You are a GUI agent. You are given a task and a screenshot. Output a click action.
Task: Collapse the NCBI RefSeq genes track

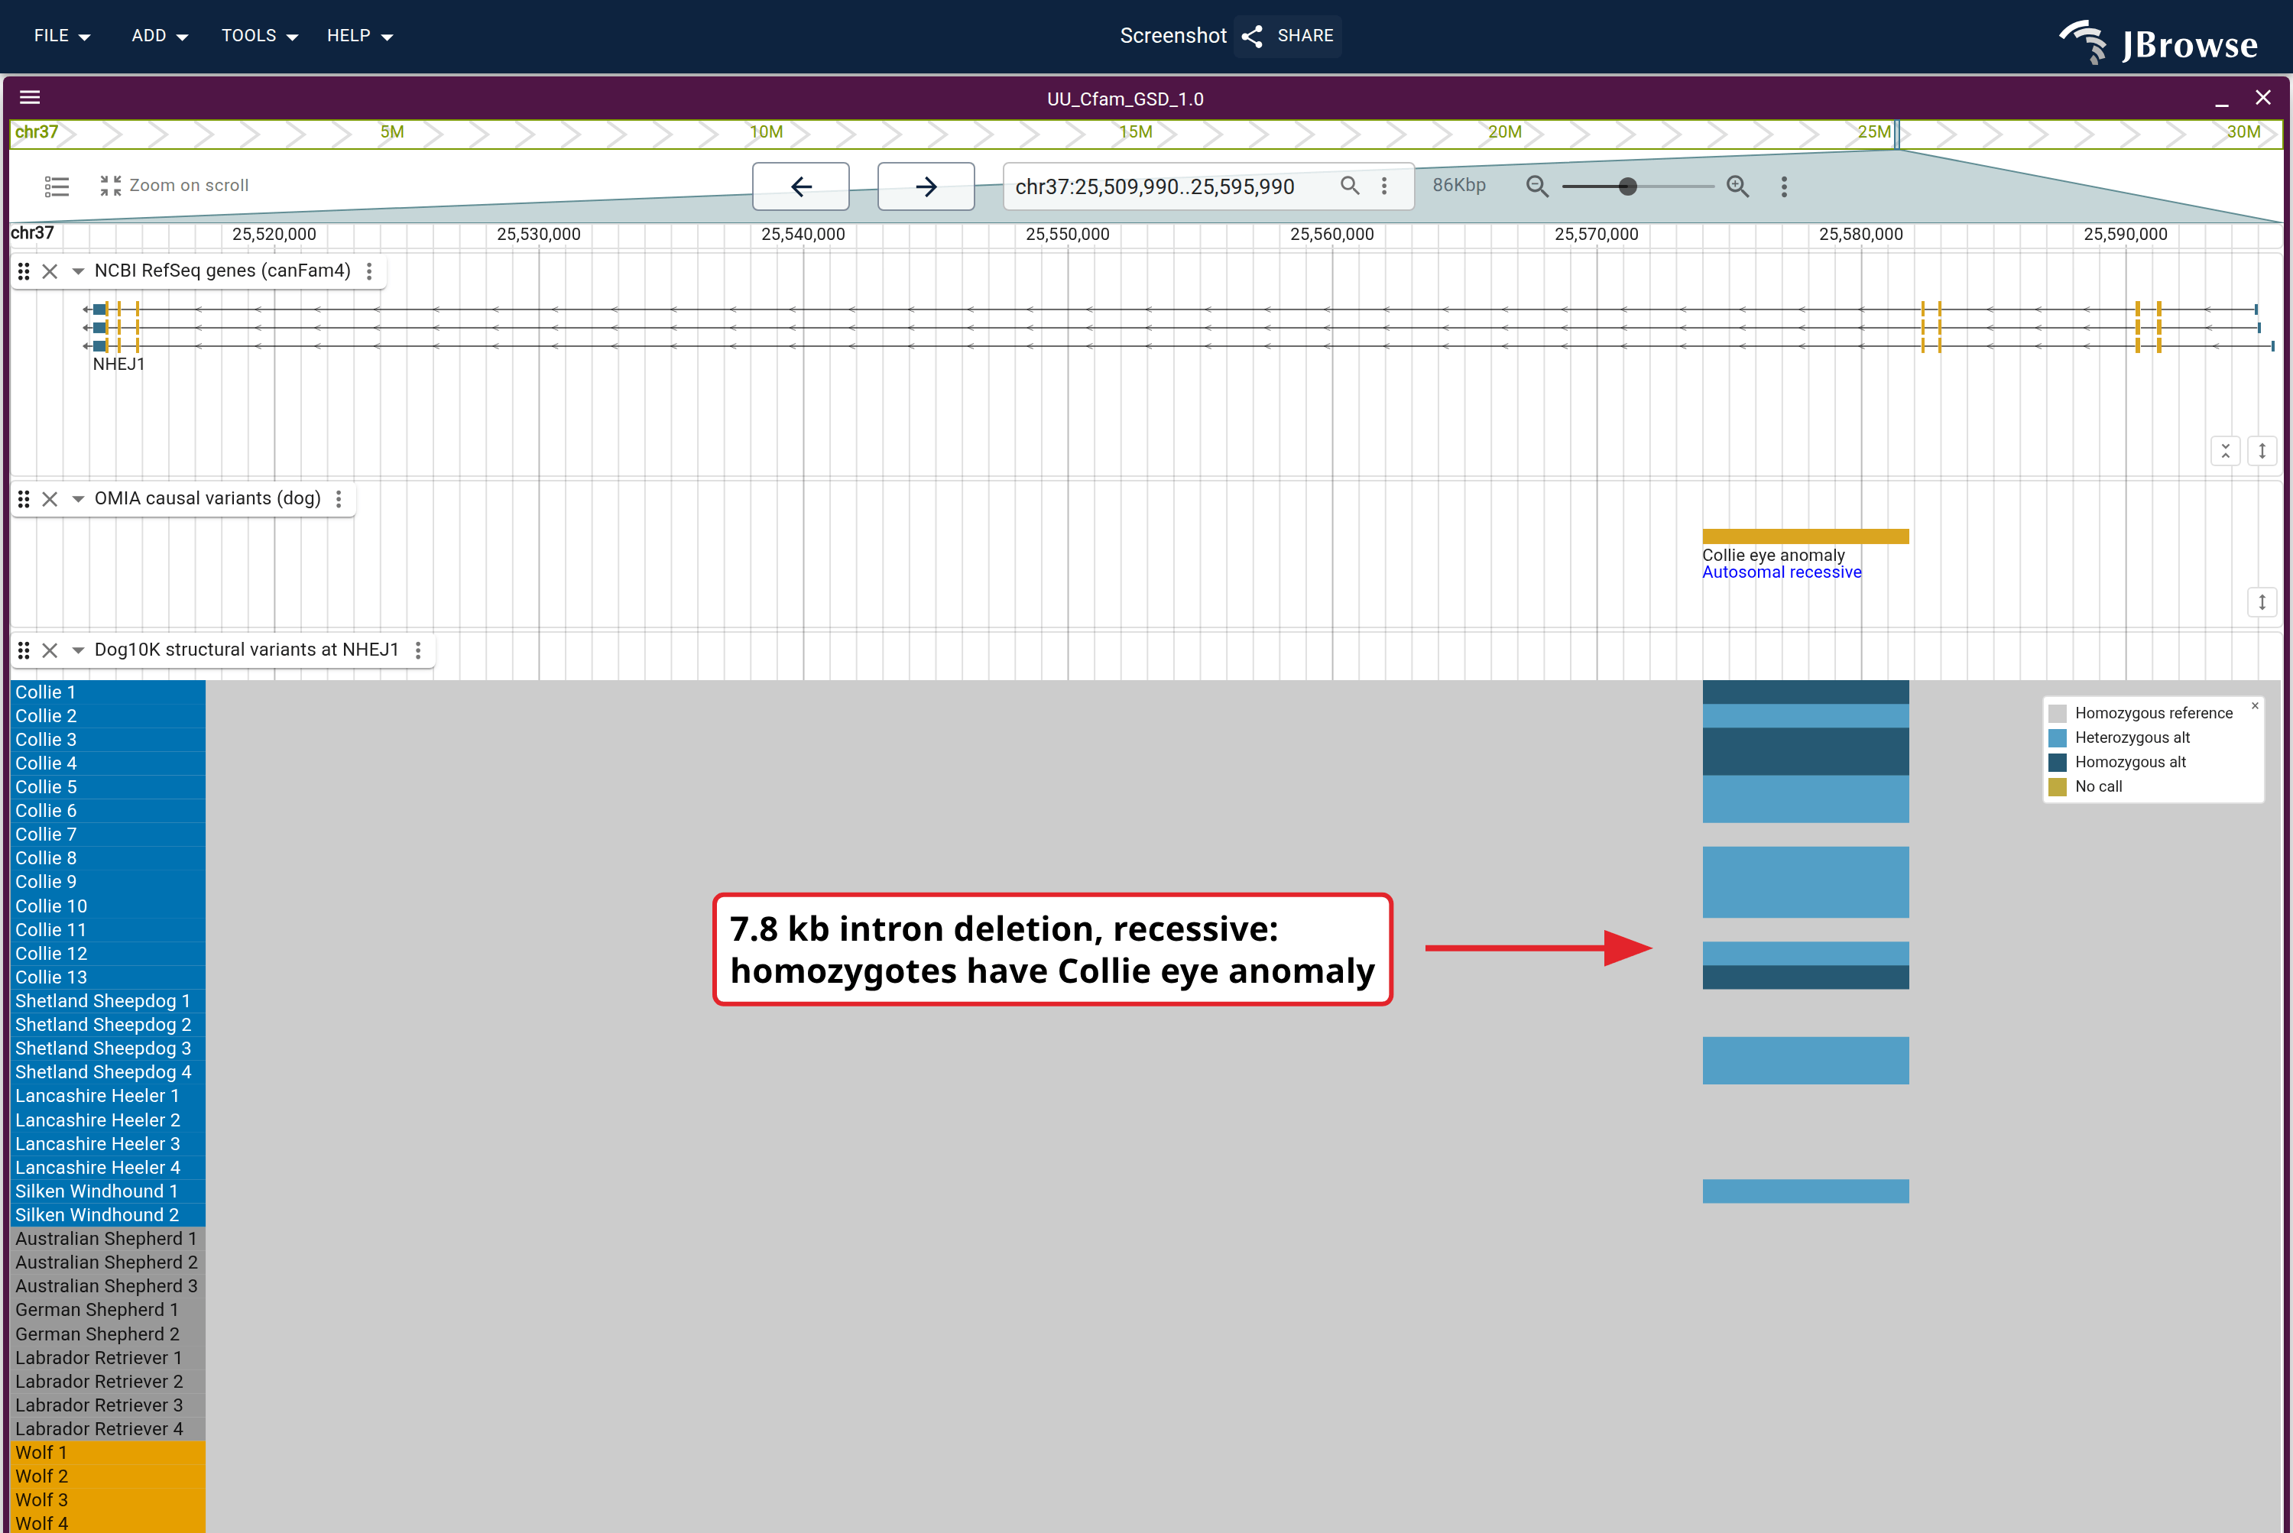[x=78, y=271]
